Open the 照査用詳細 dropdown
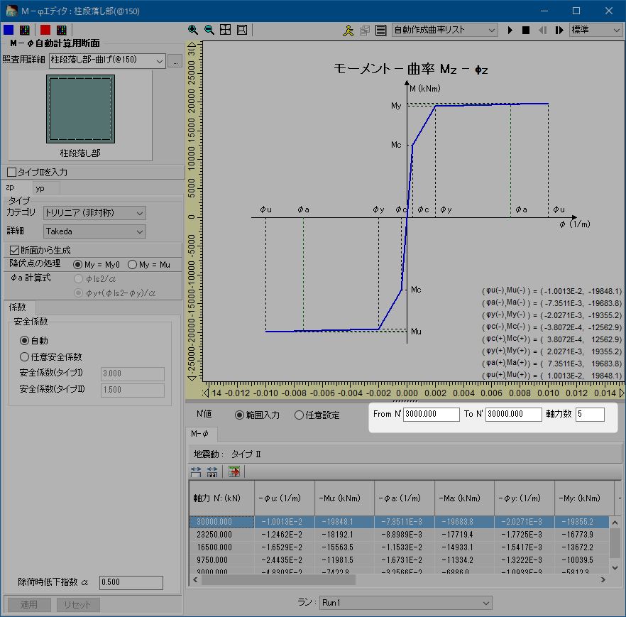Screen dimensions: 626x617 106,61
